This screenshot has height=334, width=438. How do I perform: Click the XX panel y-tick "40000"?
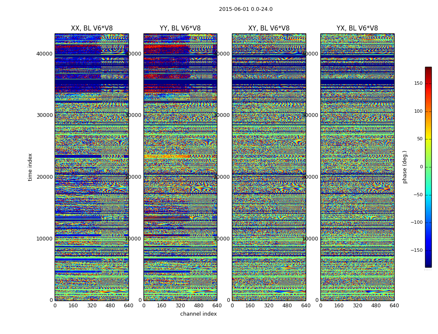pos(44,54)
